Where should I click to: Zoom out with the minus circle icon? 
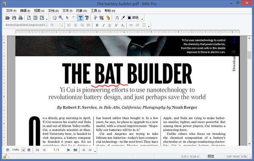pyautogui.click(x=8, y=150)
